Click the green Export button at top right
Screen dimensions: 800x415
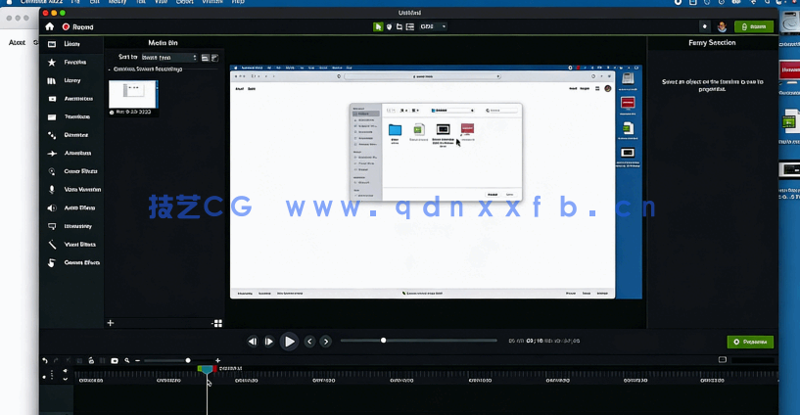(753, 27)
